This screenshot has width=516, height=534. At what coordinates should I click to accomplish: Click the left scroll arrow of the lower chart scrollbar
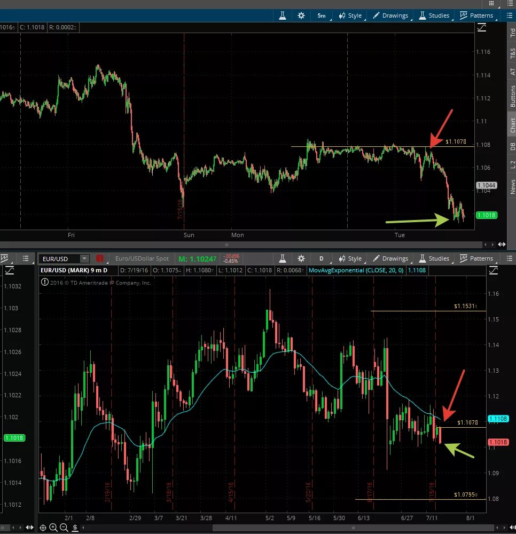point(83,528)
